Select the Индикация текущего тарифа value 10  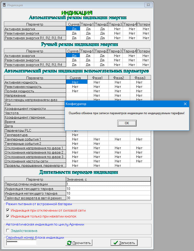coord(108,189)
